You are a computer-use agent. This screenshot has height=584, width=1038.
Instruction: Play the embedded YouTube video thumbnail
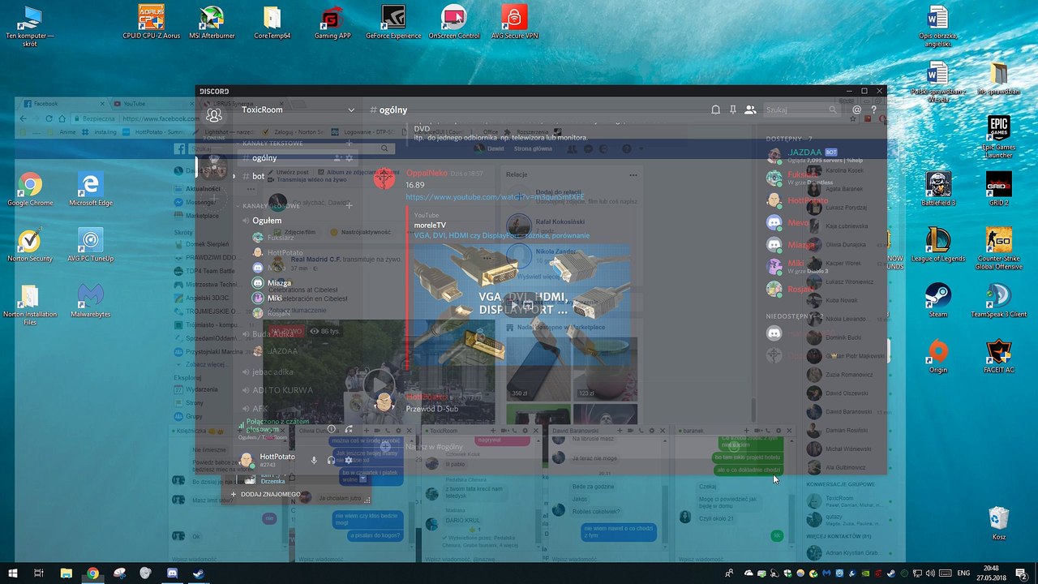(x=522, y=305)
